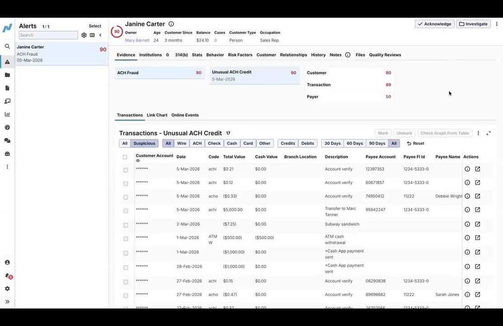Open Subway sandwich transaction in new window
This screenshot has height=326, width=503.
tap(478, 224)
